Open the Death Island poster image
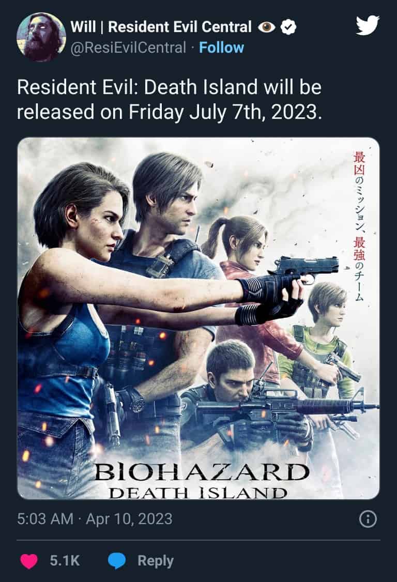Screen dimensions: 397x582 pos(198,318)
